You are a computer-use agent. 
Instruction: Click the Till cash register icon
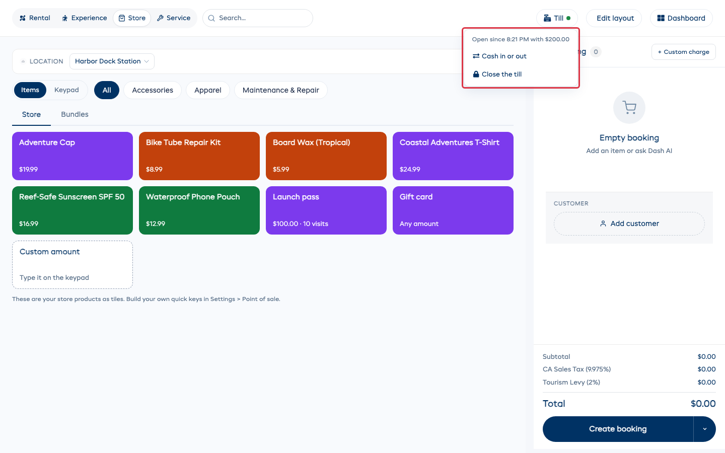click(x=547, y=18)
